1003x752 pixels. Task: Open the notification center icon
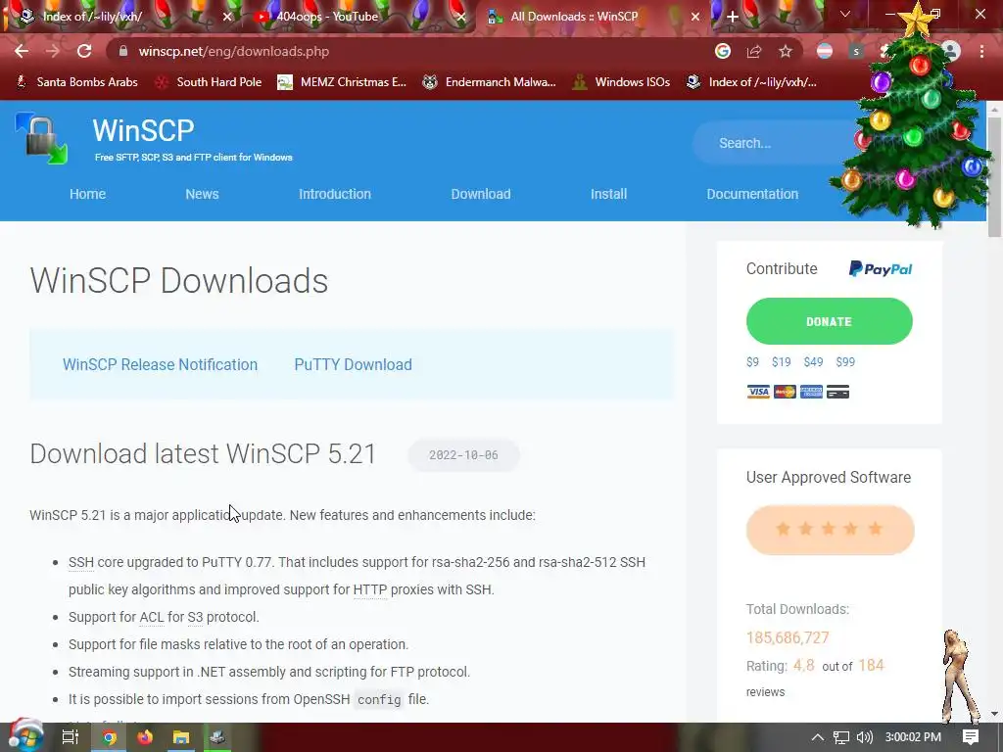click(971, 737)
